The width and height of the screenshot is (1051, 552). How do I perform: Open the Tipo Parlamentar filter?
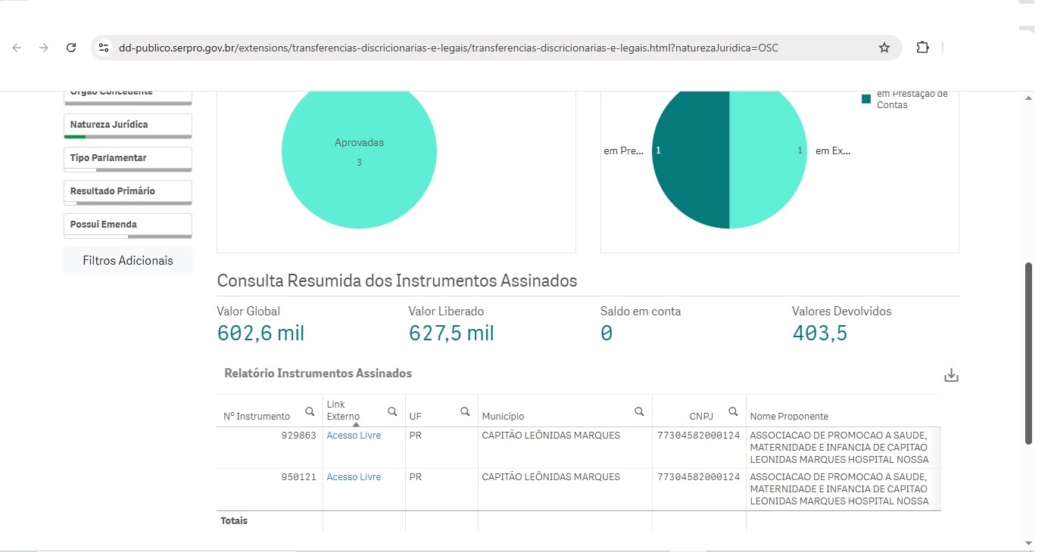[127, 158]
